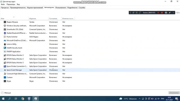Click the Epson Event Manager icon
Screen dimensions: 180x101
point(5,70)
